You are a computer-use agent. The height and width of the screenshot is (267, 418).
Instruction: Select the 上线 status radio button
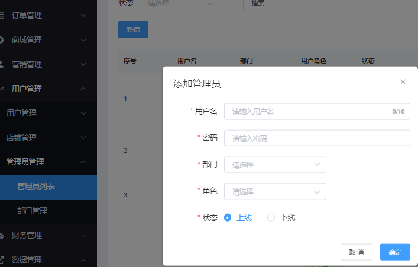(x=228, y=217)
